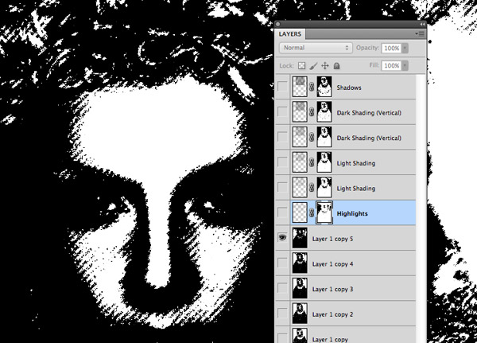Hide the Layer 1 copy 5 layer

click(282, 237)
